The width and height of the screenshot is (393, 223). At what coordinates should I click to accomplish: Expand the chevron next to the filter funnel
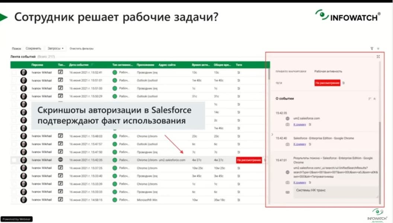click(x=378, y=49)
